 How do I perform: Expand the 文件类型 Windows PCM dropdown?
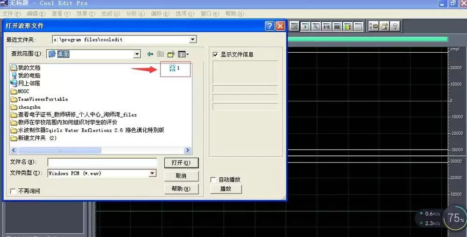tap(152, 173)
